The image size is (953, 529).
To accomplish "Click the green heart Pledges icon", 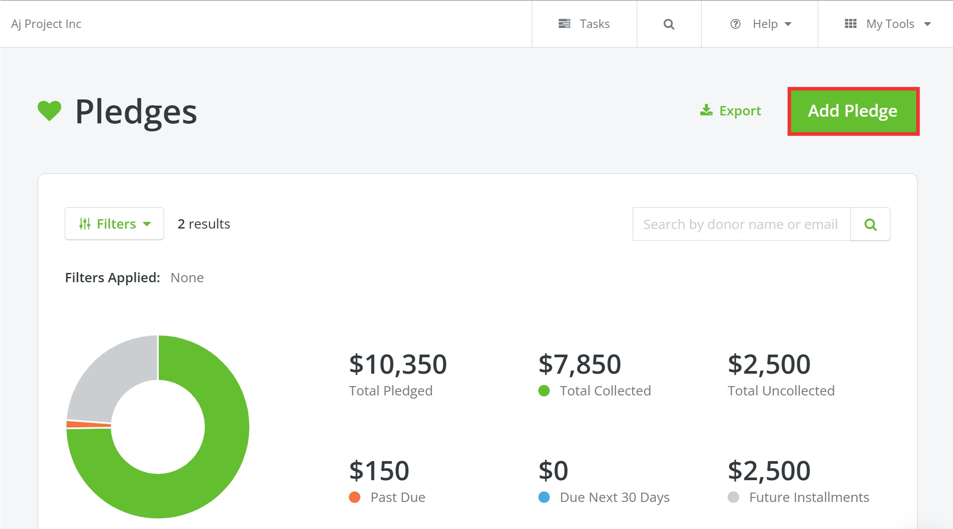I will pyautogui.click(x=49, y=111).
